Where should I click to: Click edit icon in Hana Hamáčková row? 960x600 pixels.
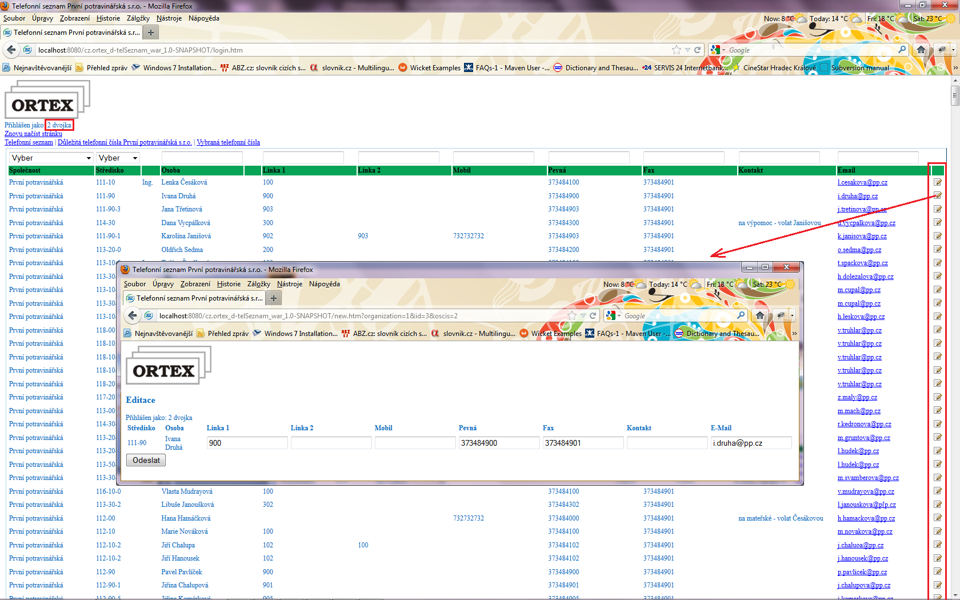(938, 518)
